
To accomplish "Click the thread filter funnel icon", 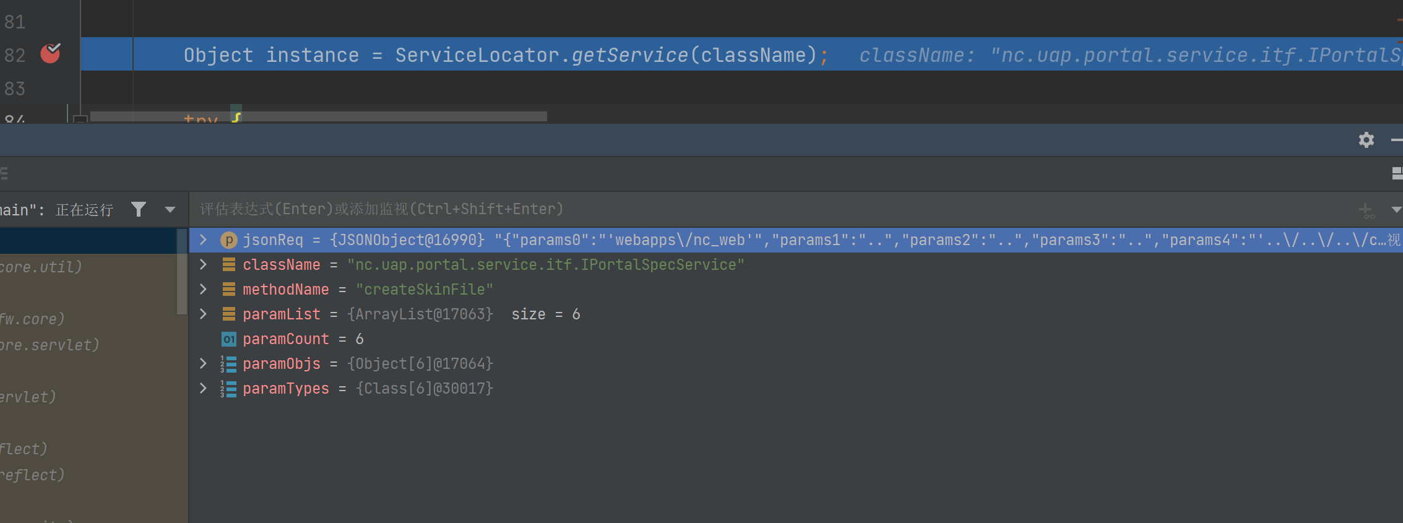I will [x=139, y=209].
